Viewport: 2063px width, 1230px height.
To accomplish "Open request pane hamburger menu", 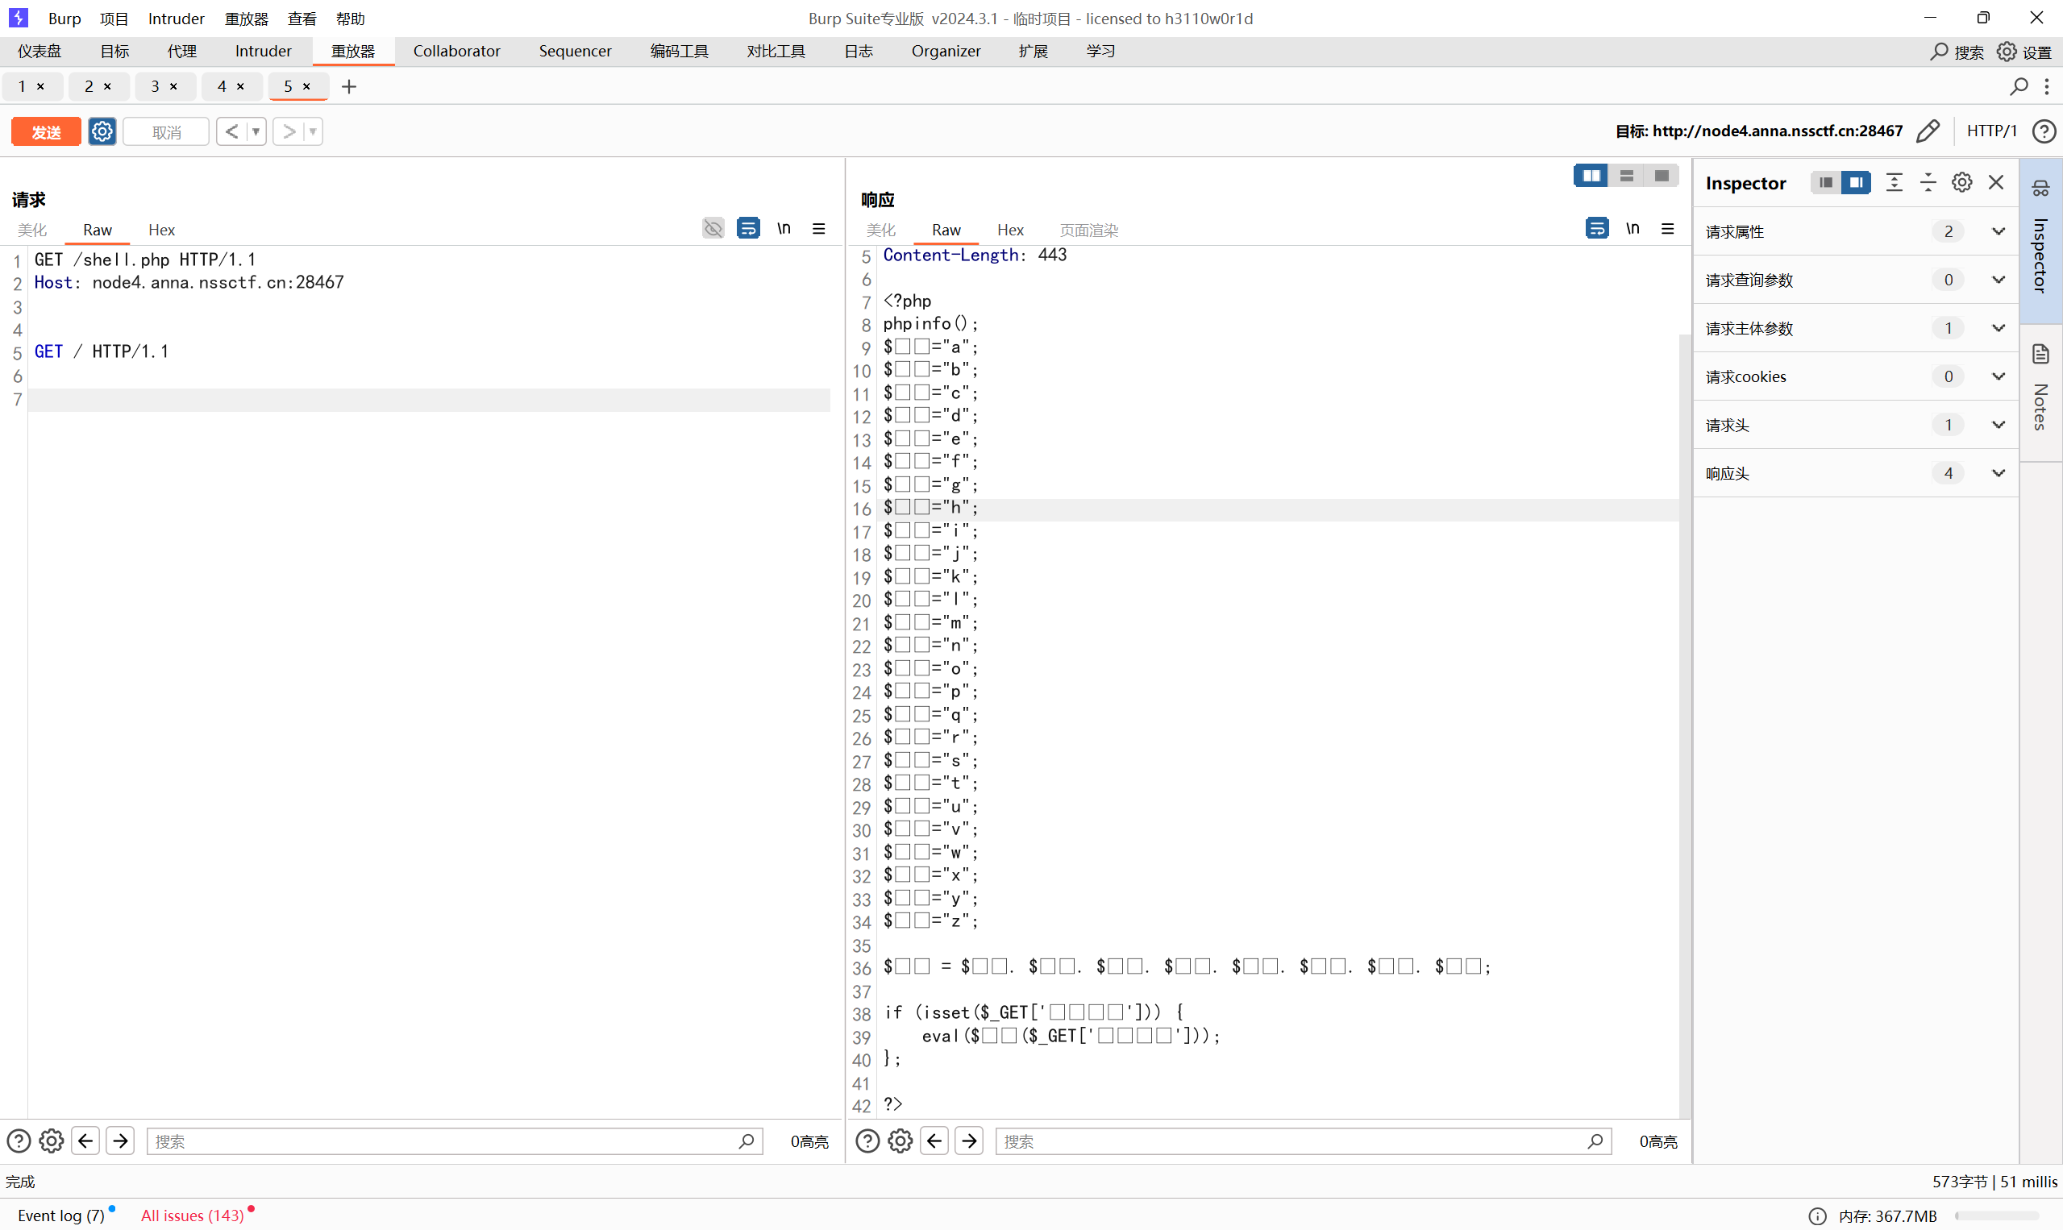I will 819,228.
